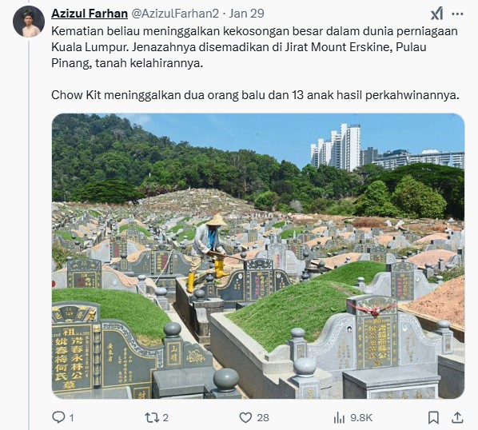The height and width of the screenshot is (430, 478).
Task: Click the like count 28
Action: click(263, 418)
